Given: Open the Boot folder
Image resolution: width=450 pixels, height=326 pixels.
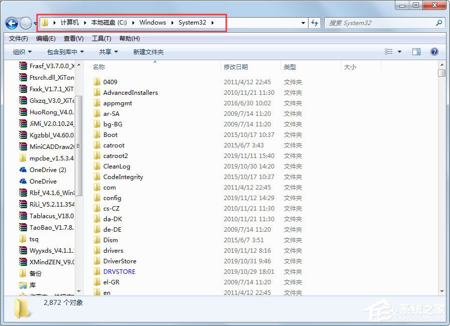Looking at the screenshot, I should tap(110, 134).
